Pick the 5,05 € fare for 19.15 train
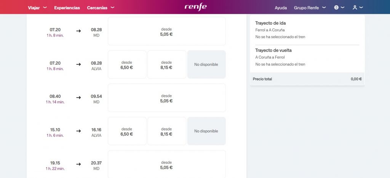The width and height of the screenshot is (390, 178). pyautogui.click(x=167, y=164)
